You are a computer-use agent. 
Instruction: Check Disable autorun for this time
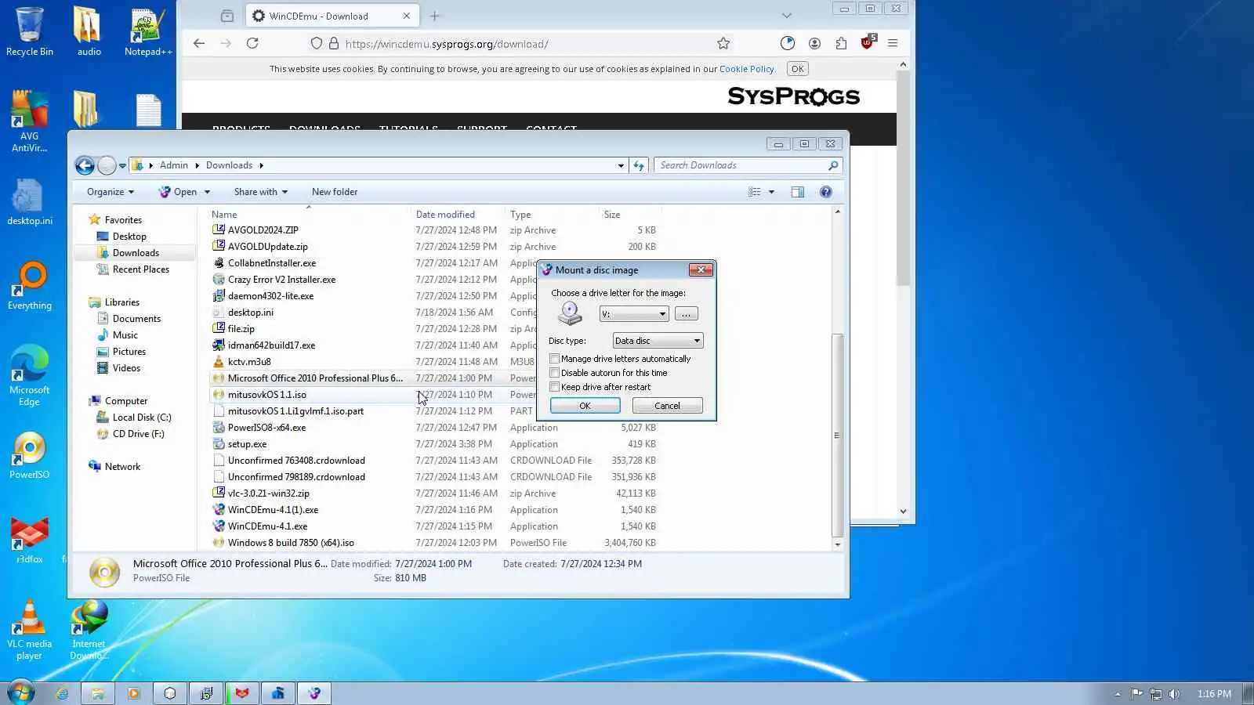(555, 373)
